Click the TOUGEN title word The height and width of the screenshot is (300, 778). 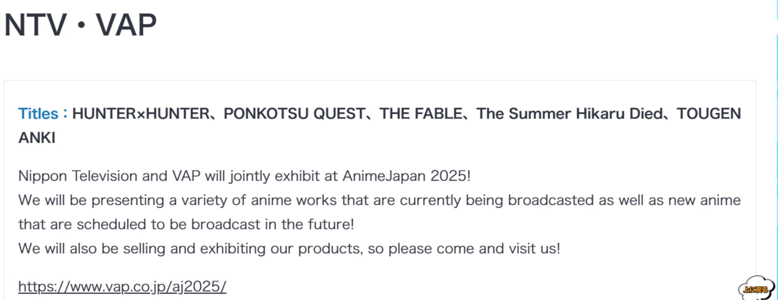(x=709, y=114)
